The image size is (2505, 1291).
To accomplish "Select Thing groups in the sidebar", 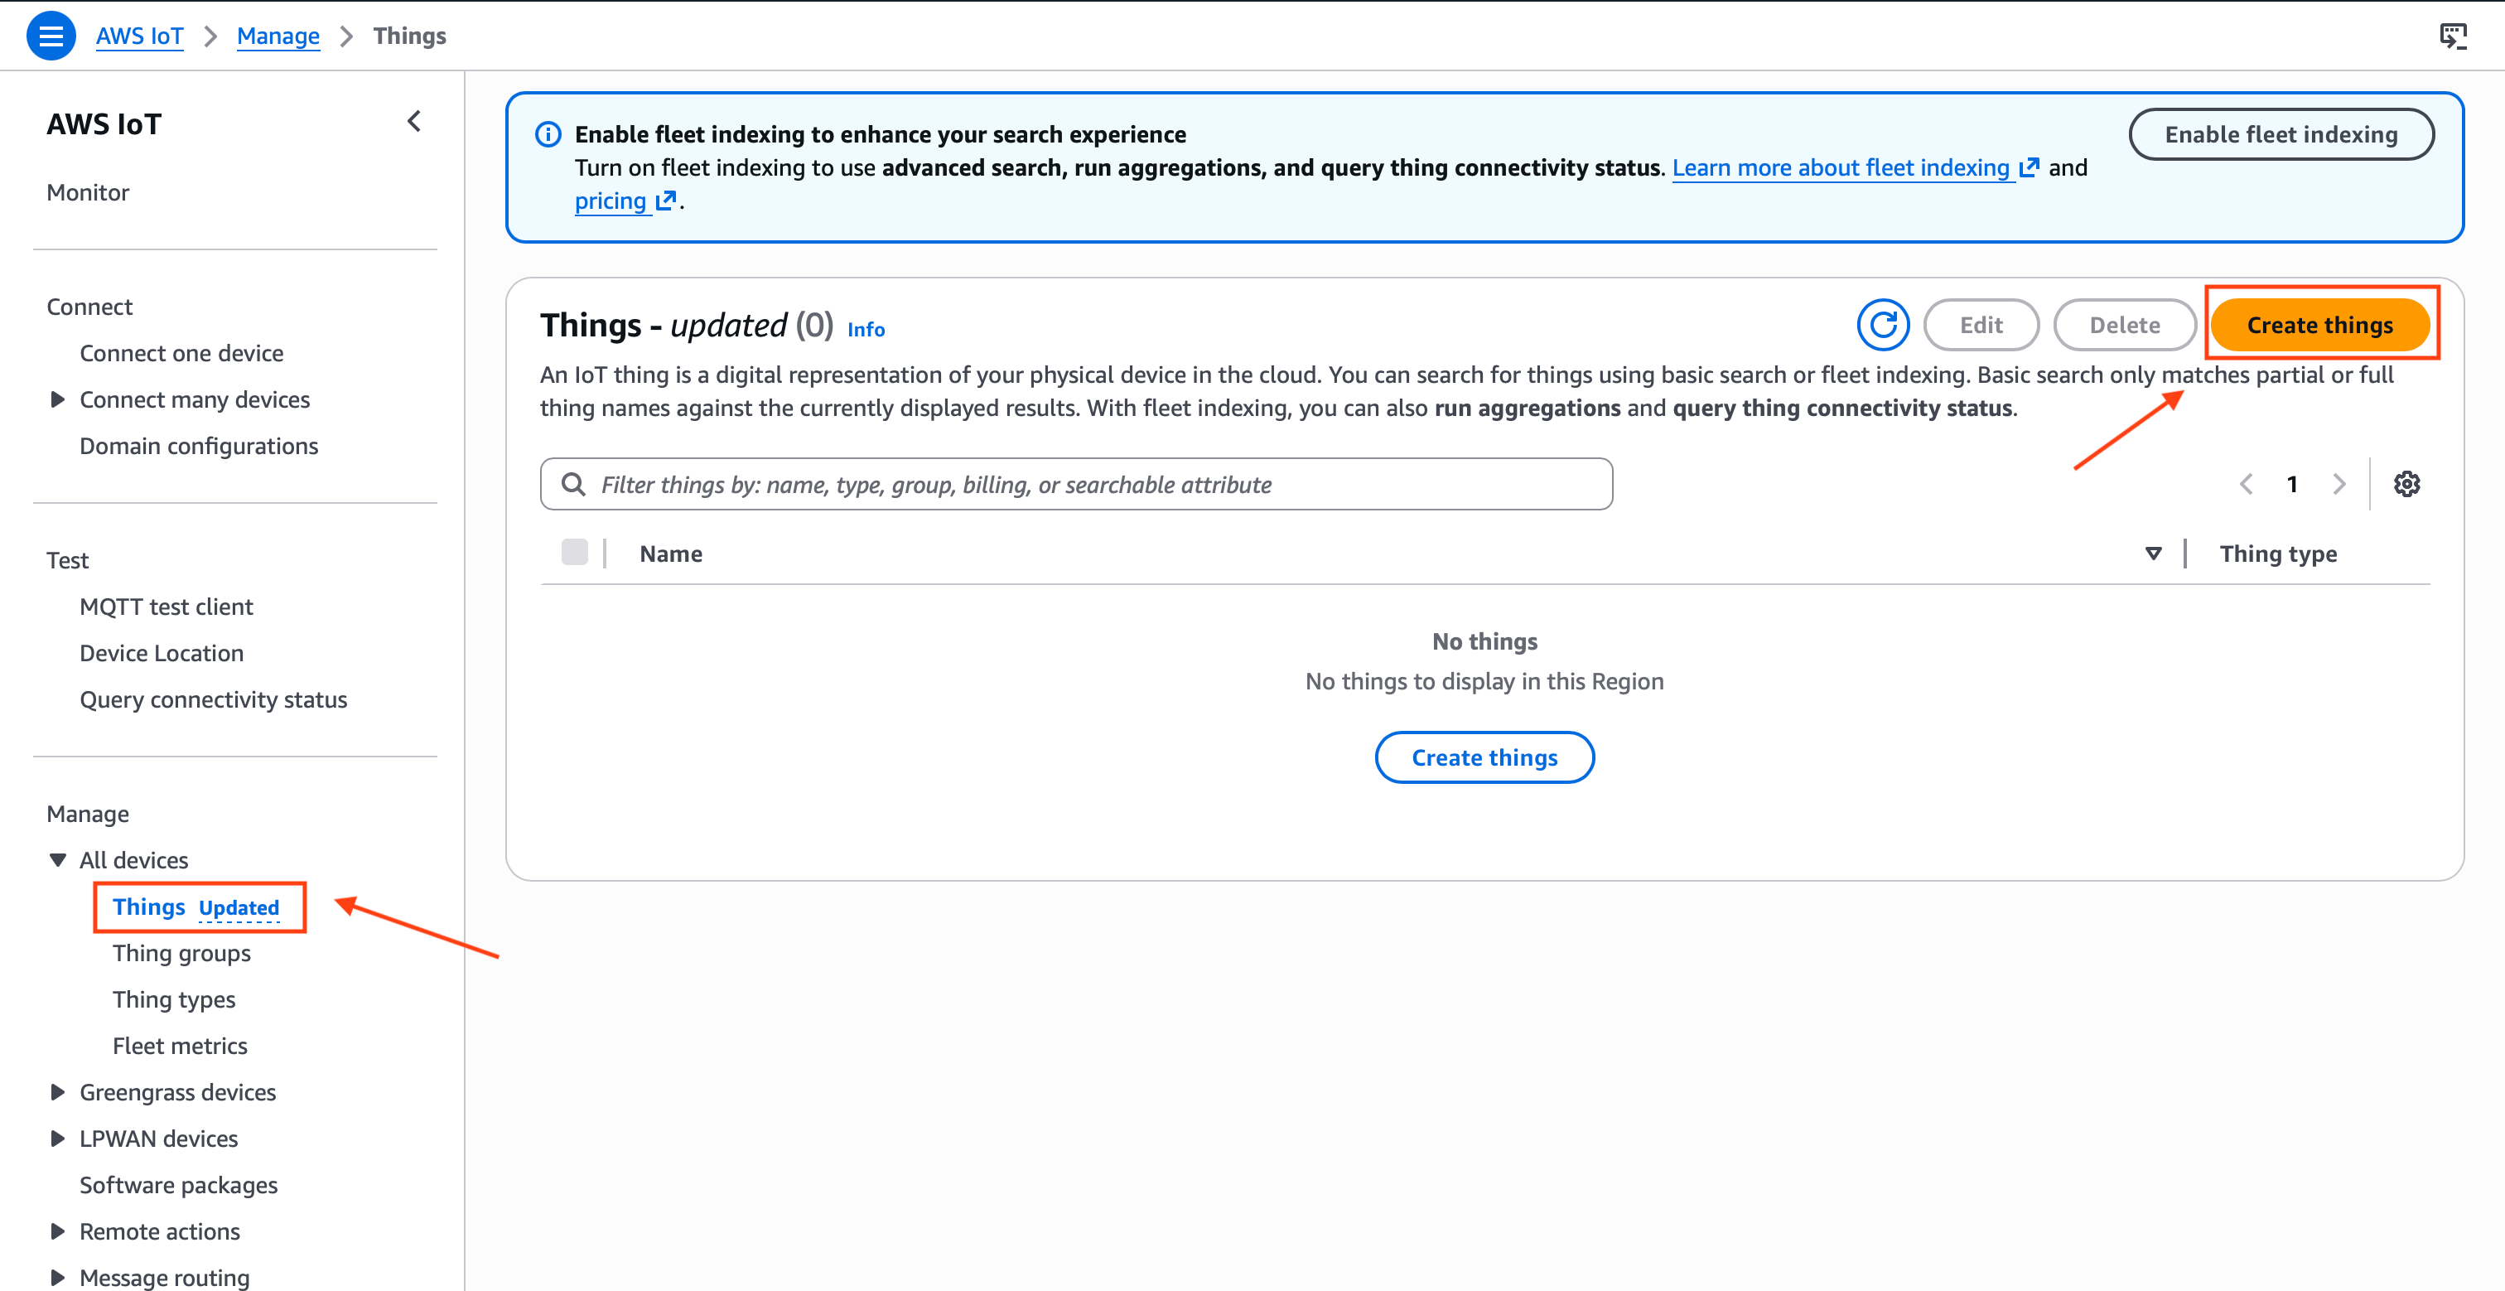I will pyautogui.click(x=181, y=952).
